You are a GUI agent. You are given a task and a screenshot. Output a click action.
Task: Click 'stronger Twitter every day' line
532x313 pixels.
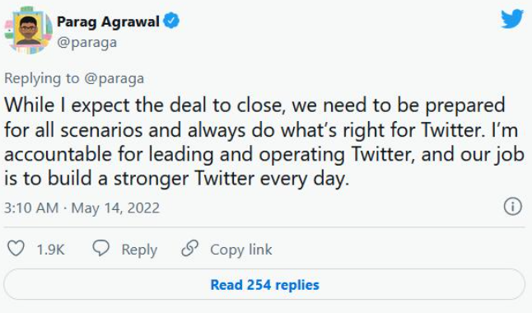177,179
